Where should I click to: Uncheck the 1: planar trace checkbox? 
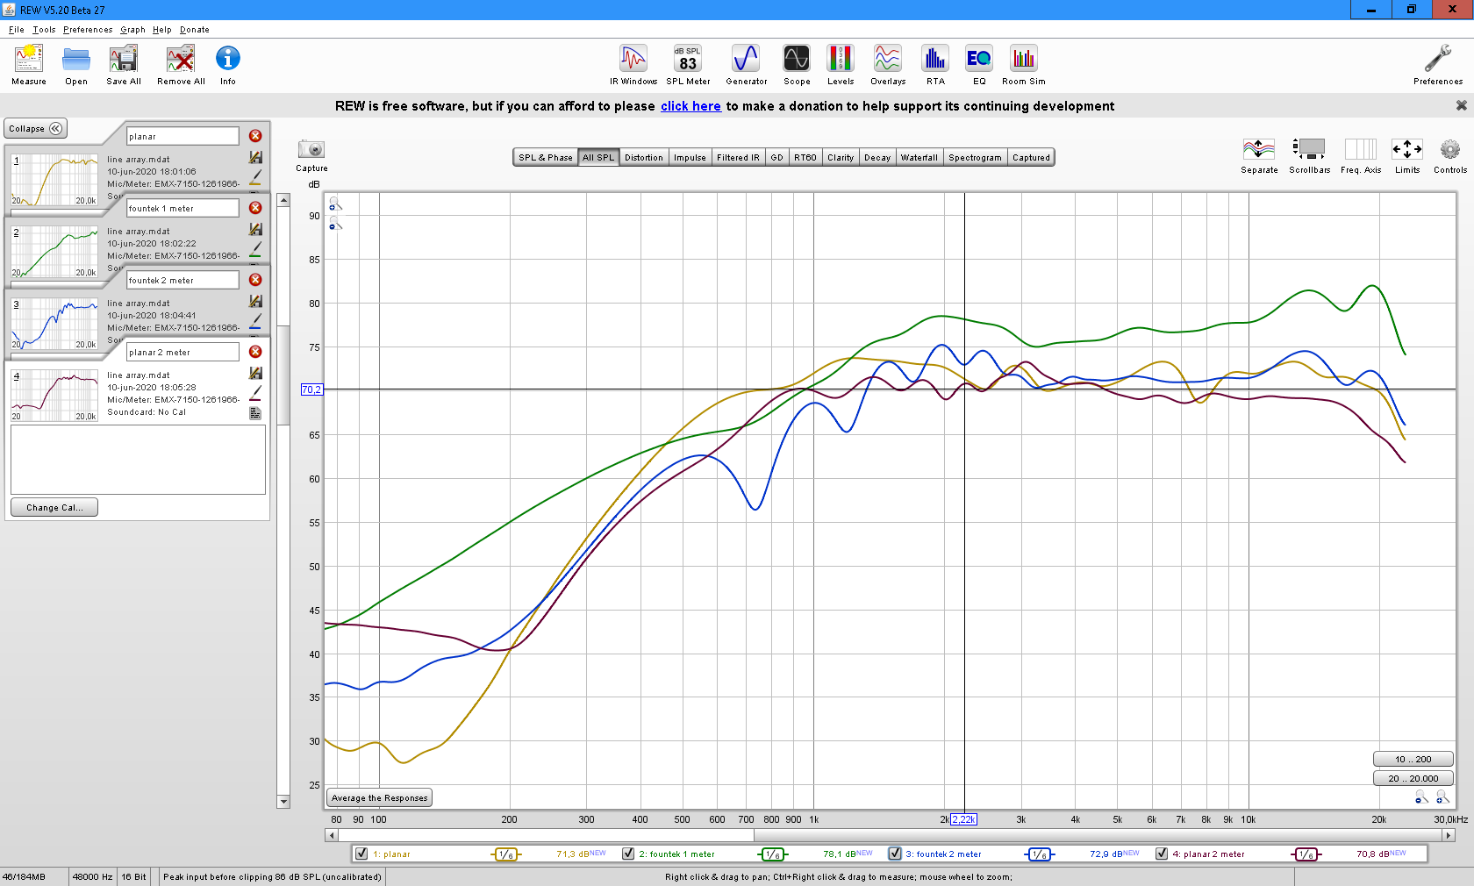tap(361, 854)
